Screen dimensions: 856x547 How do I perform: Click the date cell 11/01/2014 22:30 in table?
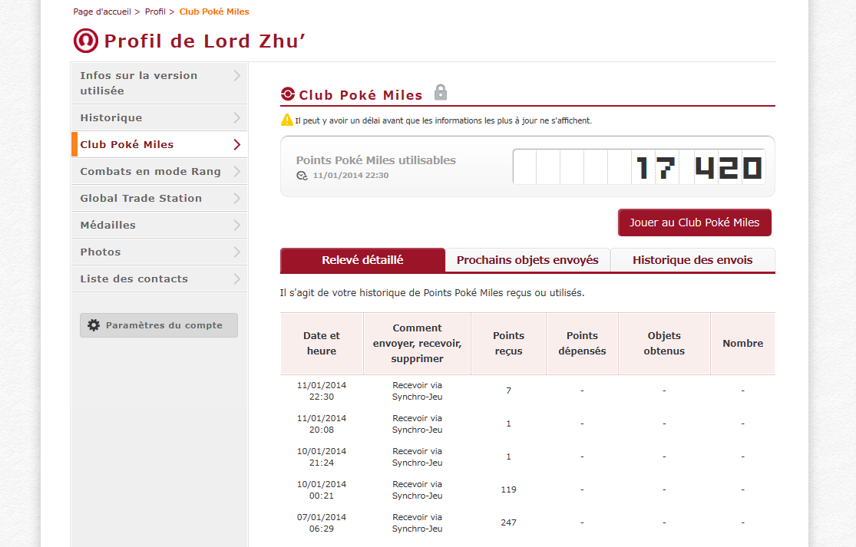(322, 391)
